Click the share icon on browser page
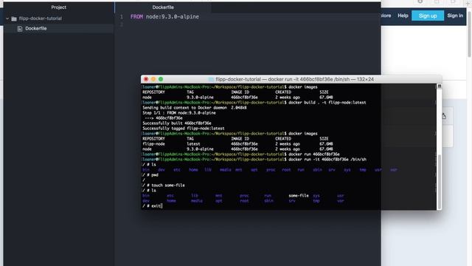This screenshot has width=472, height=266. coord(444,116)
